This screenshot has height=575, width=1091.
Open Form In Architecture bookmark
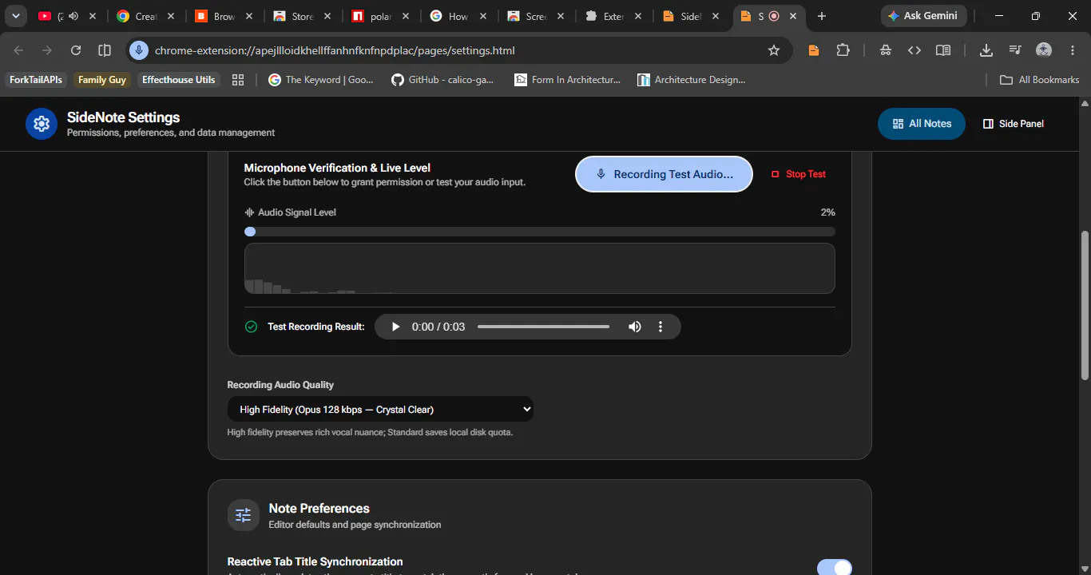tap(568, 80)
